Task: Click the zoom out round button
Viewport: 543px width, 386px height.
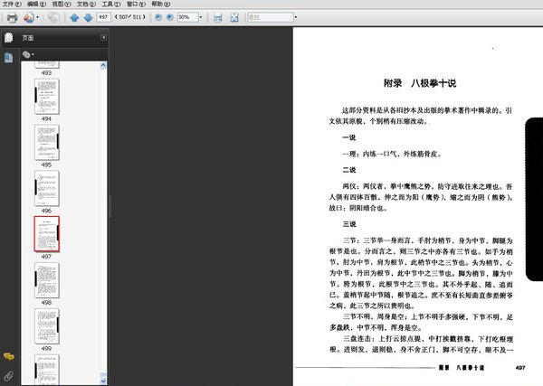Action: pyautogui.click(x=158, y=17)
